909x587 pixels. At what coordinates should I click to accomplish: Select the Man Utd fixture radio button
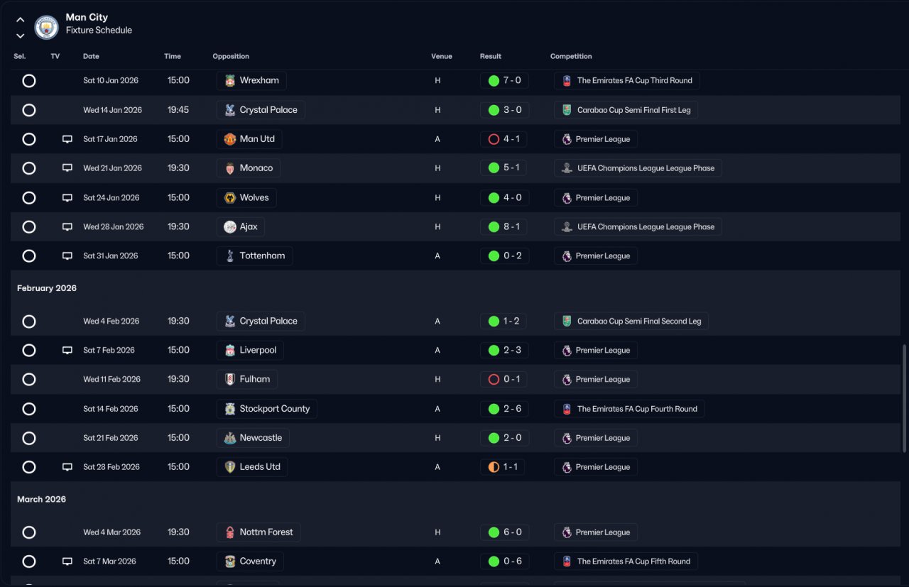click(29, 139)
